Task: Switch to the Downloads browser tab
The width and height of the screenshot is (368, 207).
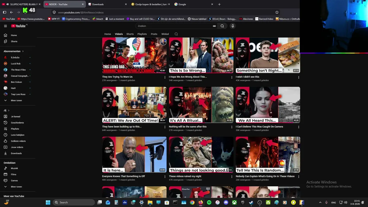Action: (x=107, y=4)
